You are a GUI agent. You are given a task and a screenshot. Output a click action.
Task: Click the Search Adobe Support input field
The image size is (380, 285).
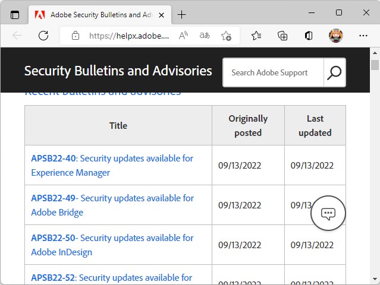(x=273, y=72)
